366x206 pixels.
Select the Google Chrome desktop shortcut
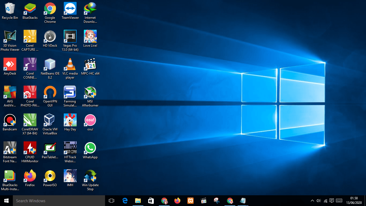click(x=50, y=13)
